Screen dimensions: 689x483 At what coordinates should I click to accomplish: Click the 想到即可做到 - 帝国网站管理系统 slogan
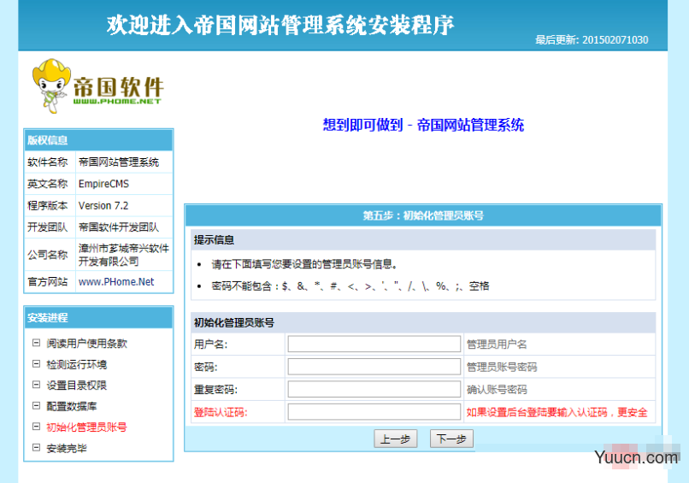pos(423,125)
